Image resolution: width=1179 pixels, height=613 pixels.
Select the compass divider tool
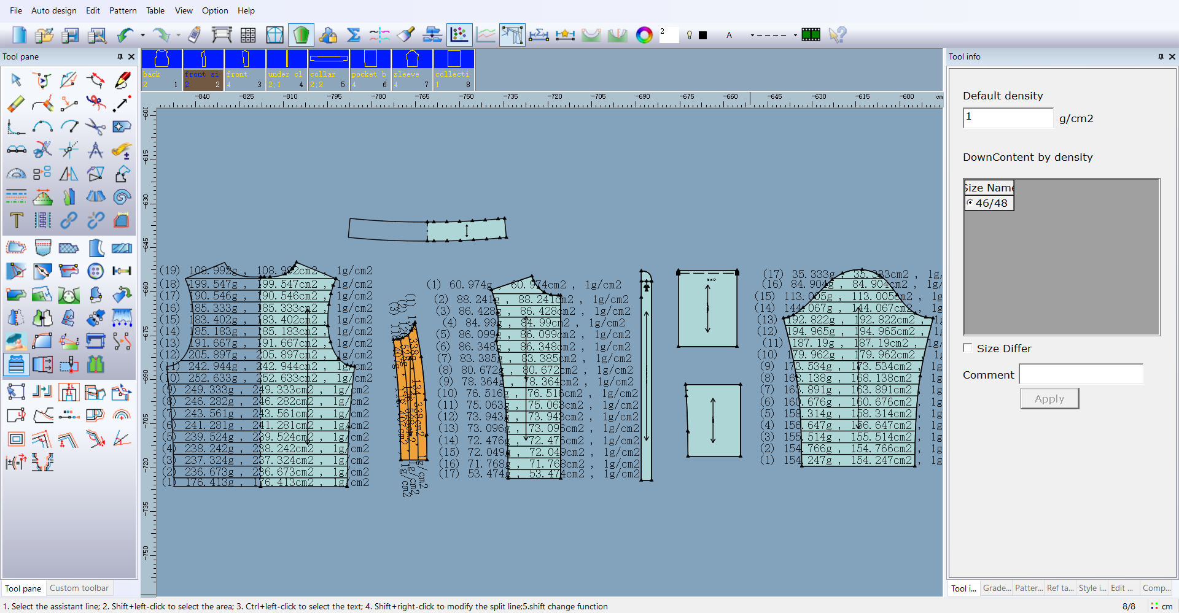[95, 150]
